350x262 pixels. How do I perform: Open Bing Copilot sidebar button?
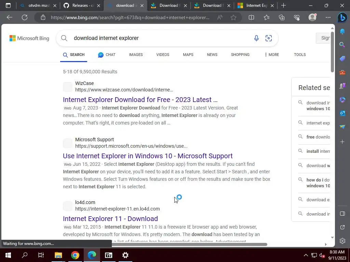pyautogui.click(x=342, y=18)
